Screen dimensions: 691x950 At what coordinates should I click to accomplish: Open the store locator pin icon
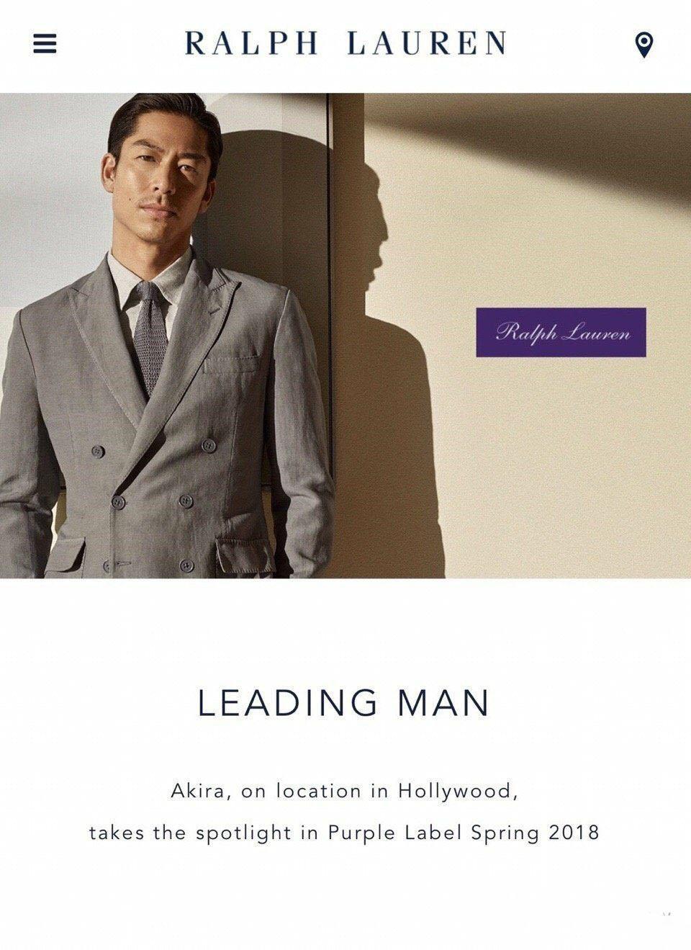pos(644,45)
